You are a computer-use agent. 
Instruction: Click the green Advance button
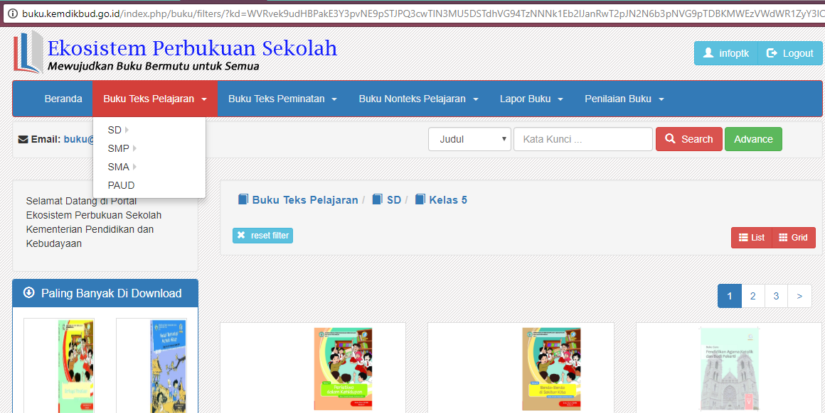tap(752, 139)
